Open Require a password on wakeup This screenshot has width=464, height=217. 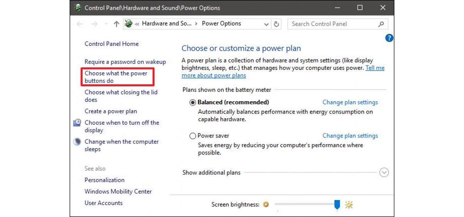(x=125, y=62)
